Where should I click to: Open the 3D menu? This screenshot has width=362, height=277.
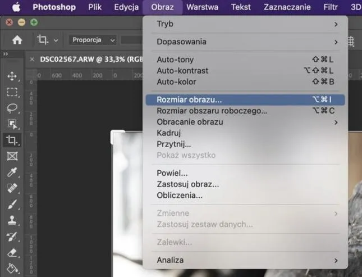(x=356, y=7)
